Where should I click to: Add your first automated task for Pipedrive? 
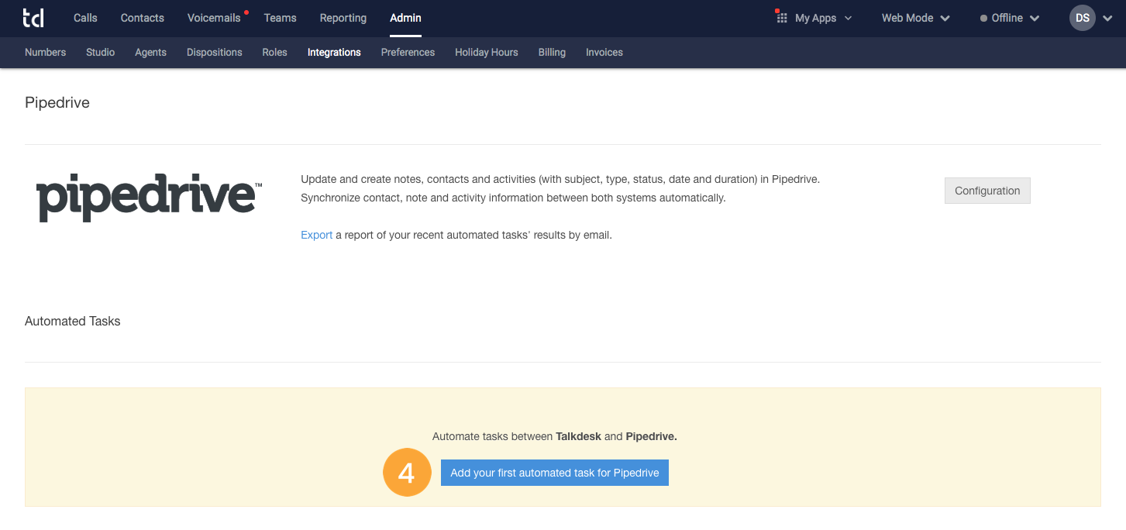(554, 472)
